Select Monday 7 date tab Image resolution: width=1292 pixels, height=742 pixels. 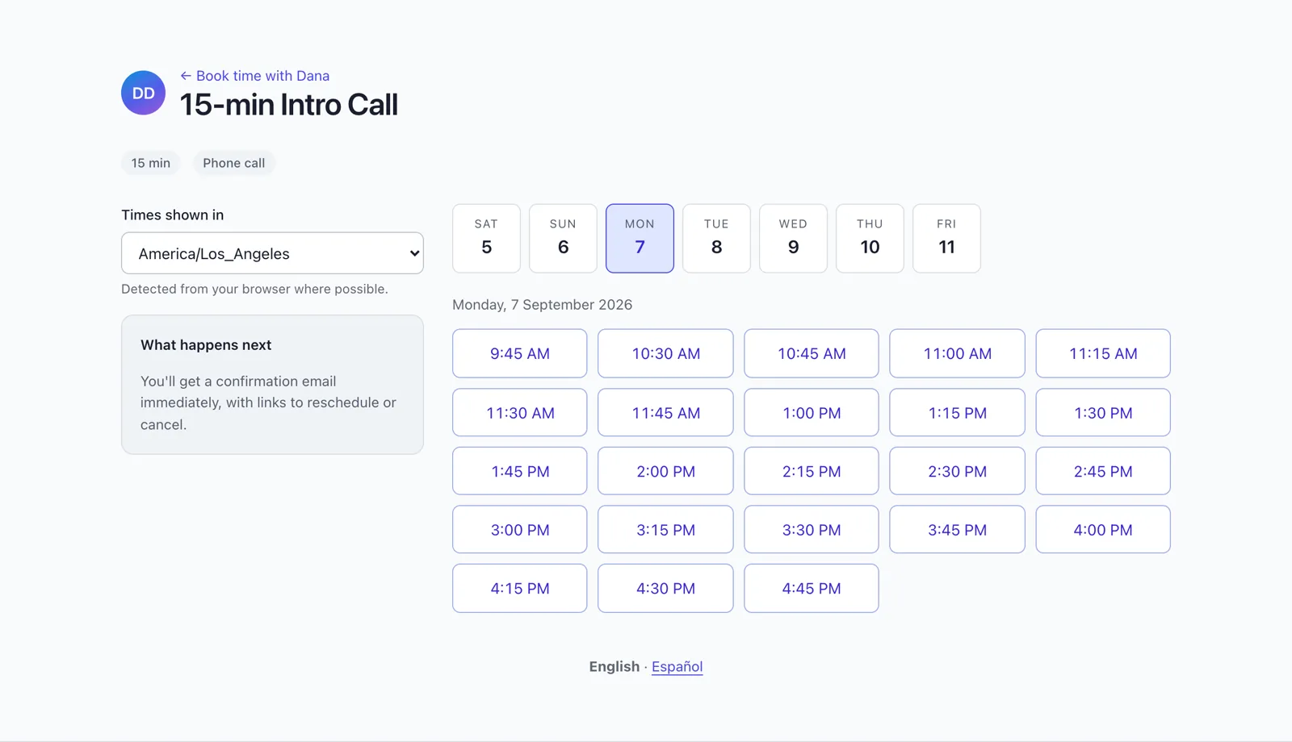(x=640, y=238)
